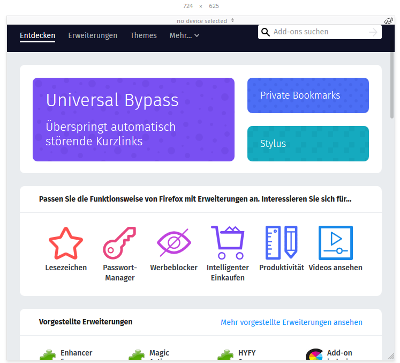Open the Produktivität ruler and pencil icon
The height and width of the screenshot is (363, 400).
coord(281,242)
